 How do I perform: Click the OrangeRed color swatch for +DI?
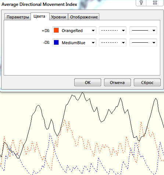pyautogui.click(x=56, y=30)
